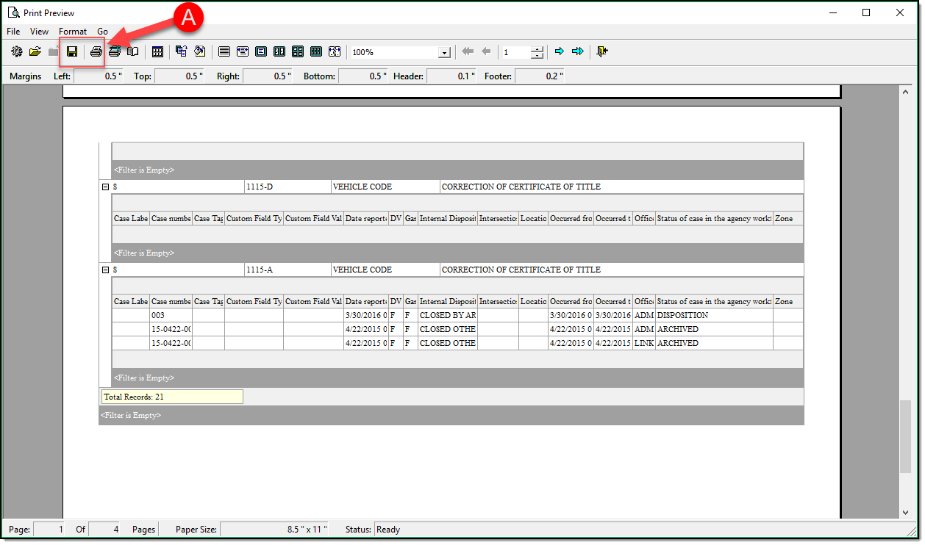
Task: Click the vertical scrollbar down arrow
Action: pyautogui.click(x=905, y=513)
